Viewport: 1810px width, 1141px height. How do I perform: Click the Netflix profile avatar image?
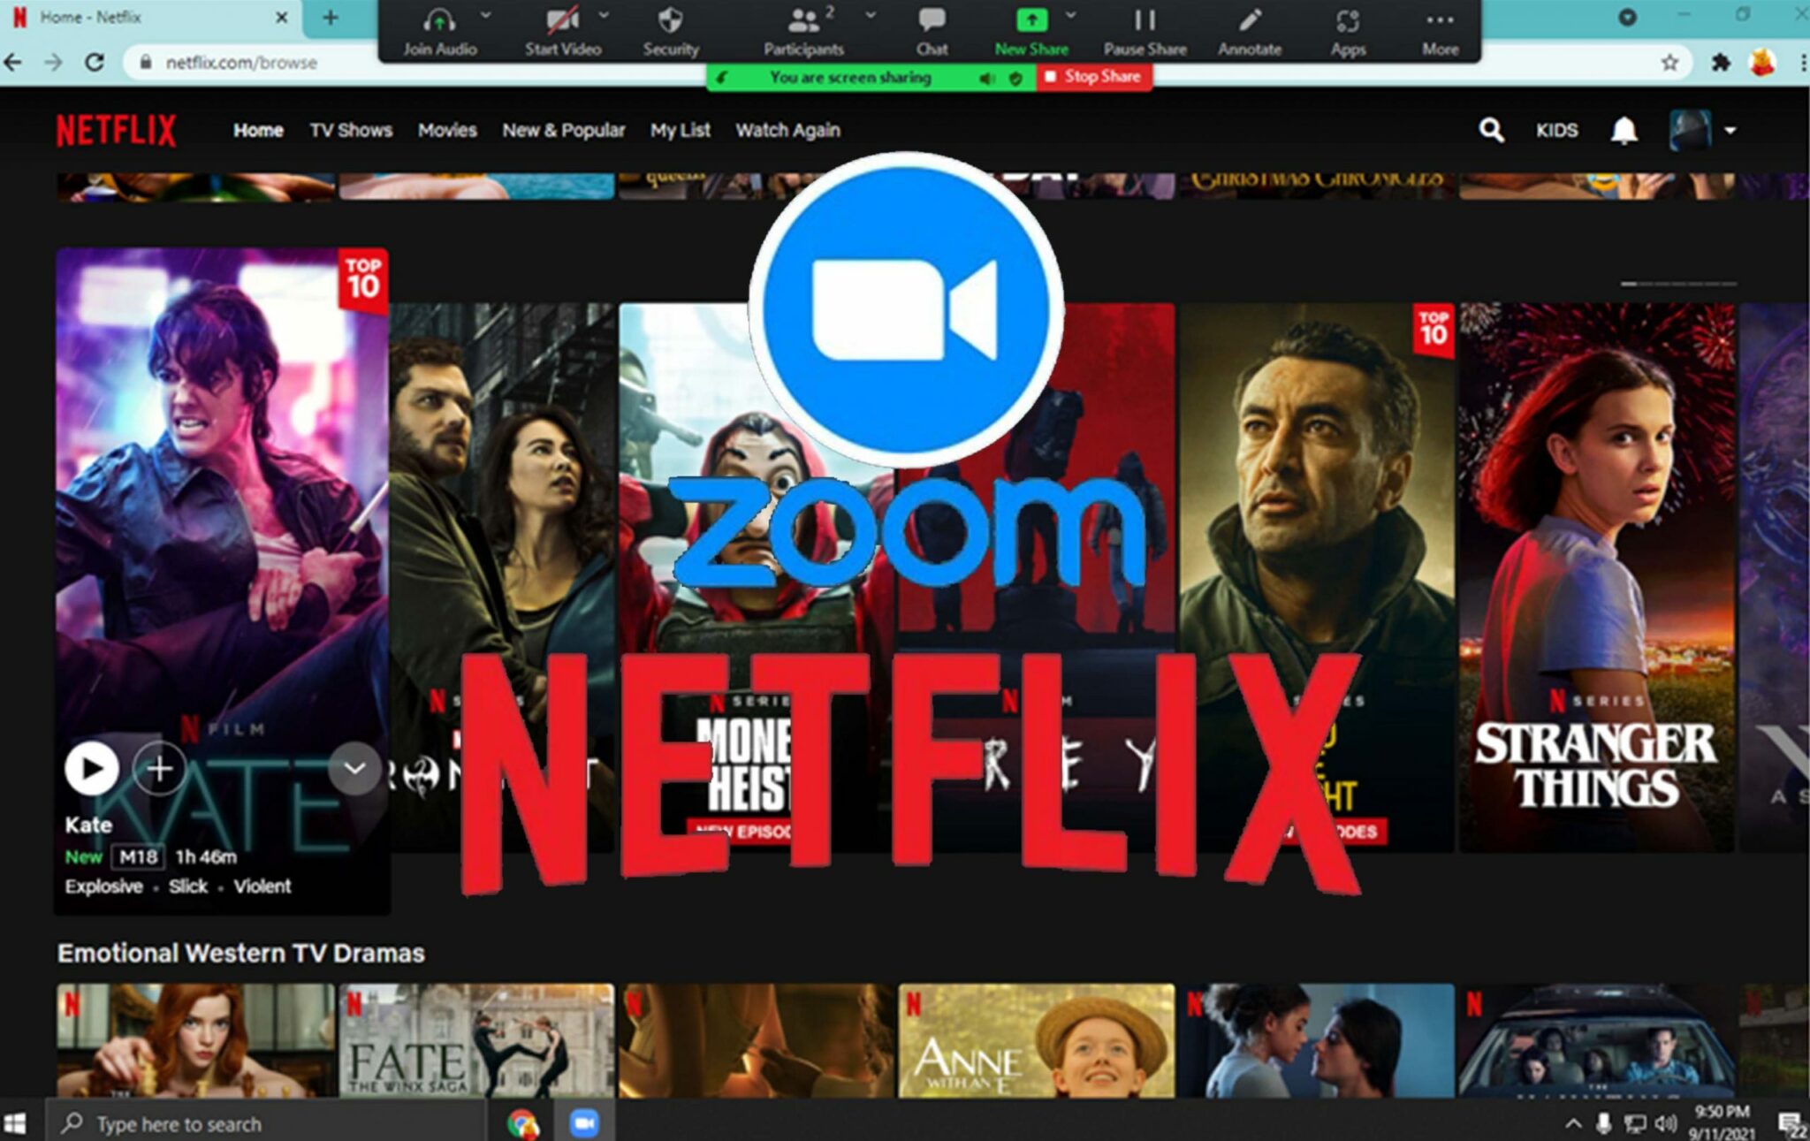(x=1690, y=130)
